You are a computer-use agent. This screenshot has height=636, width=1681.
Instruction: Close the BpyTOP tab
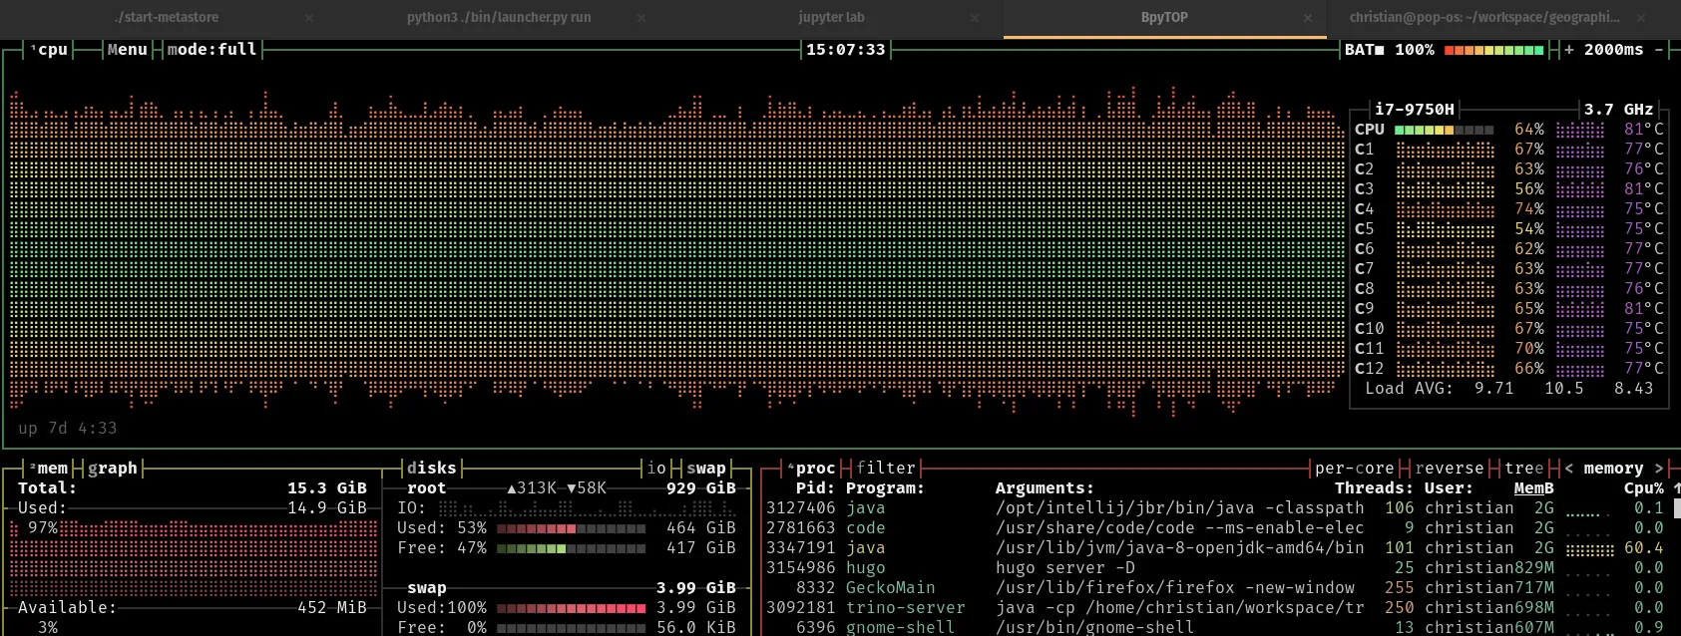(x=1308, y=18)
